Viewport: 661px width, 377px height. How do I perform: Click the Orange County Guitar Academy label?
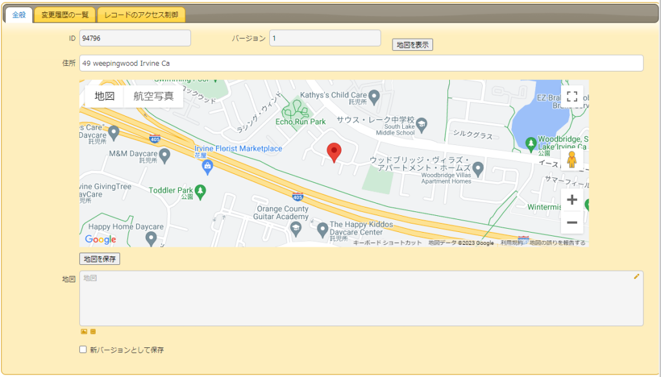coord(281,213)
